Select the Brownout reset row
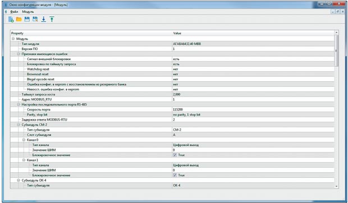348x203 pixels. (172, 74)
